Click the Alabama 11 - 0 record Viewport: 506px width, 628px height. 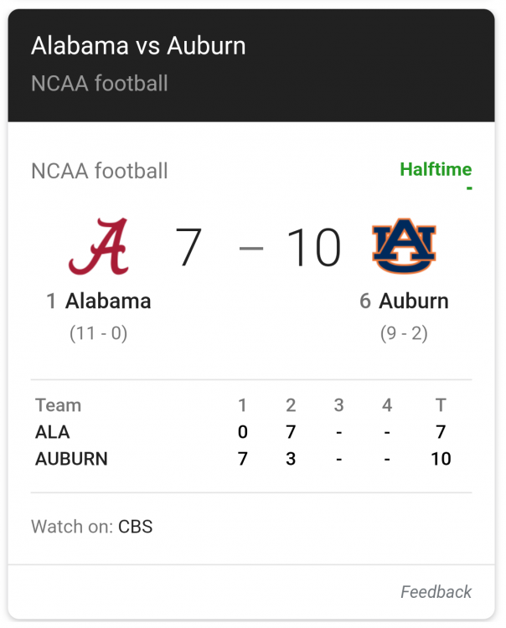(99, 333)
